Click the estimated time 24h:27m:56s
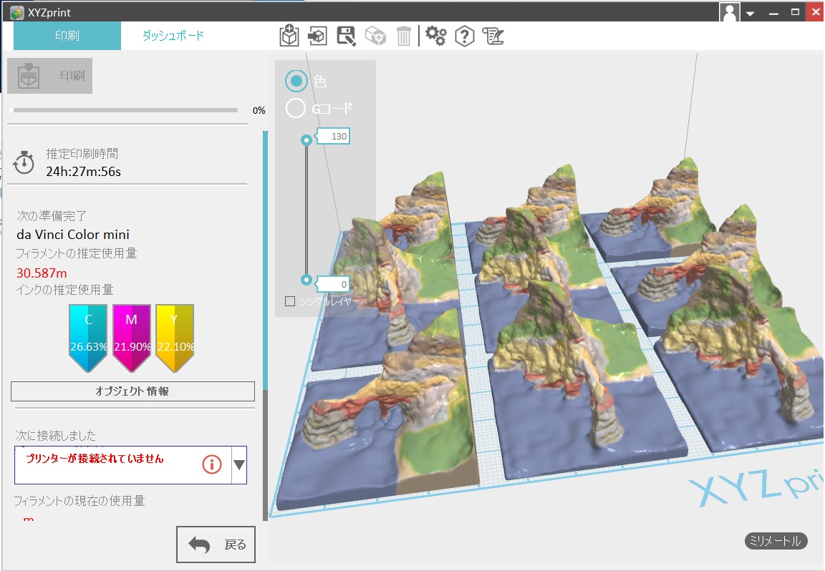This screenshot has height=571, width=825. (84, 172)
